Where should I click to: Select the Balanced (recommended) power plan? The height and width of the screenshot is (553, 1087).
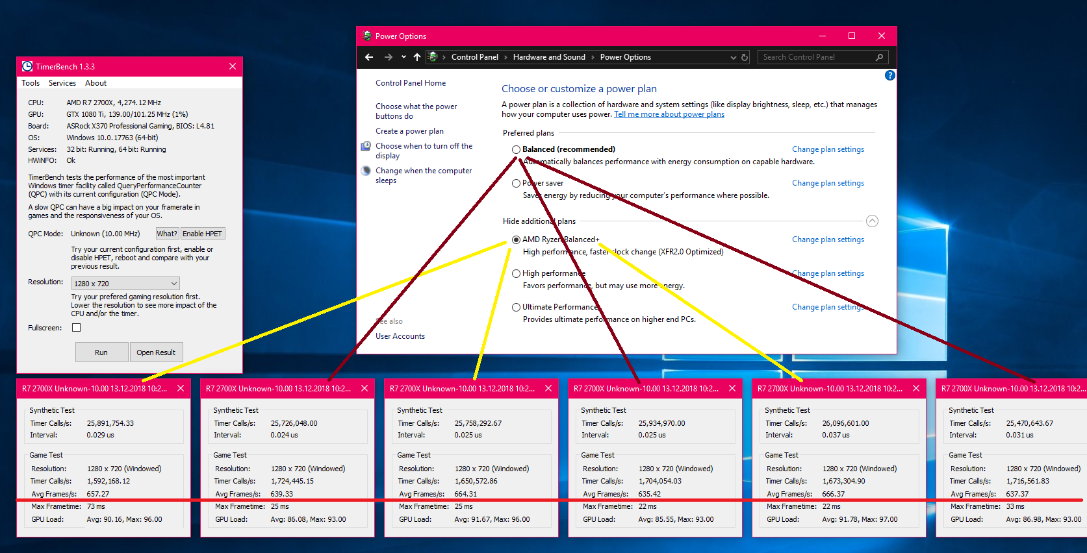click(516, 149)
